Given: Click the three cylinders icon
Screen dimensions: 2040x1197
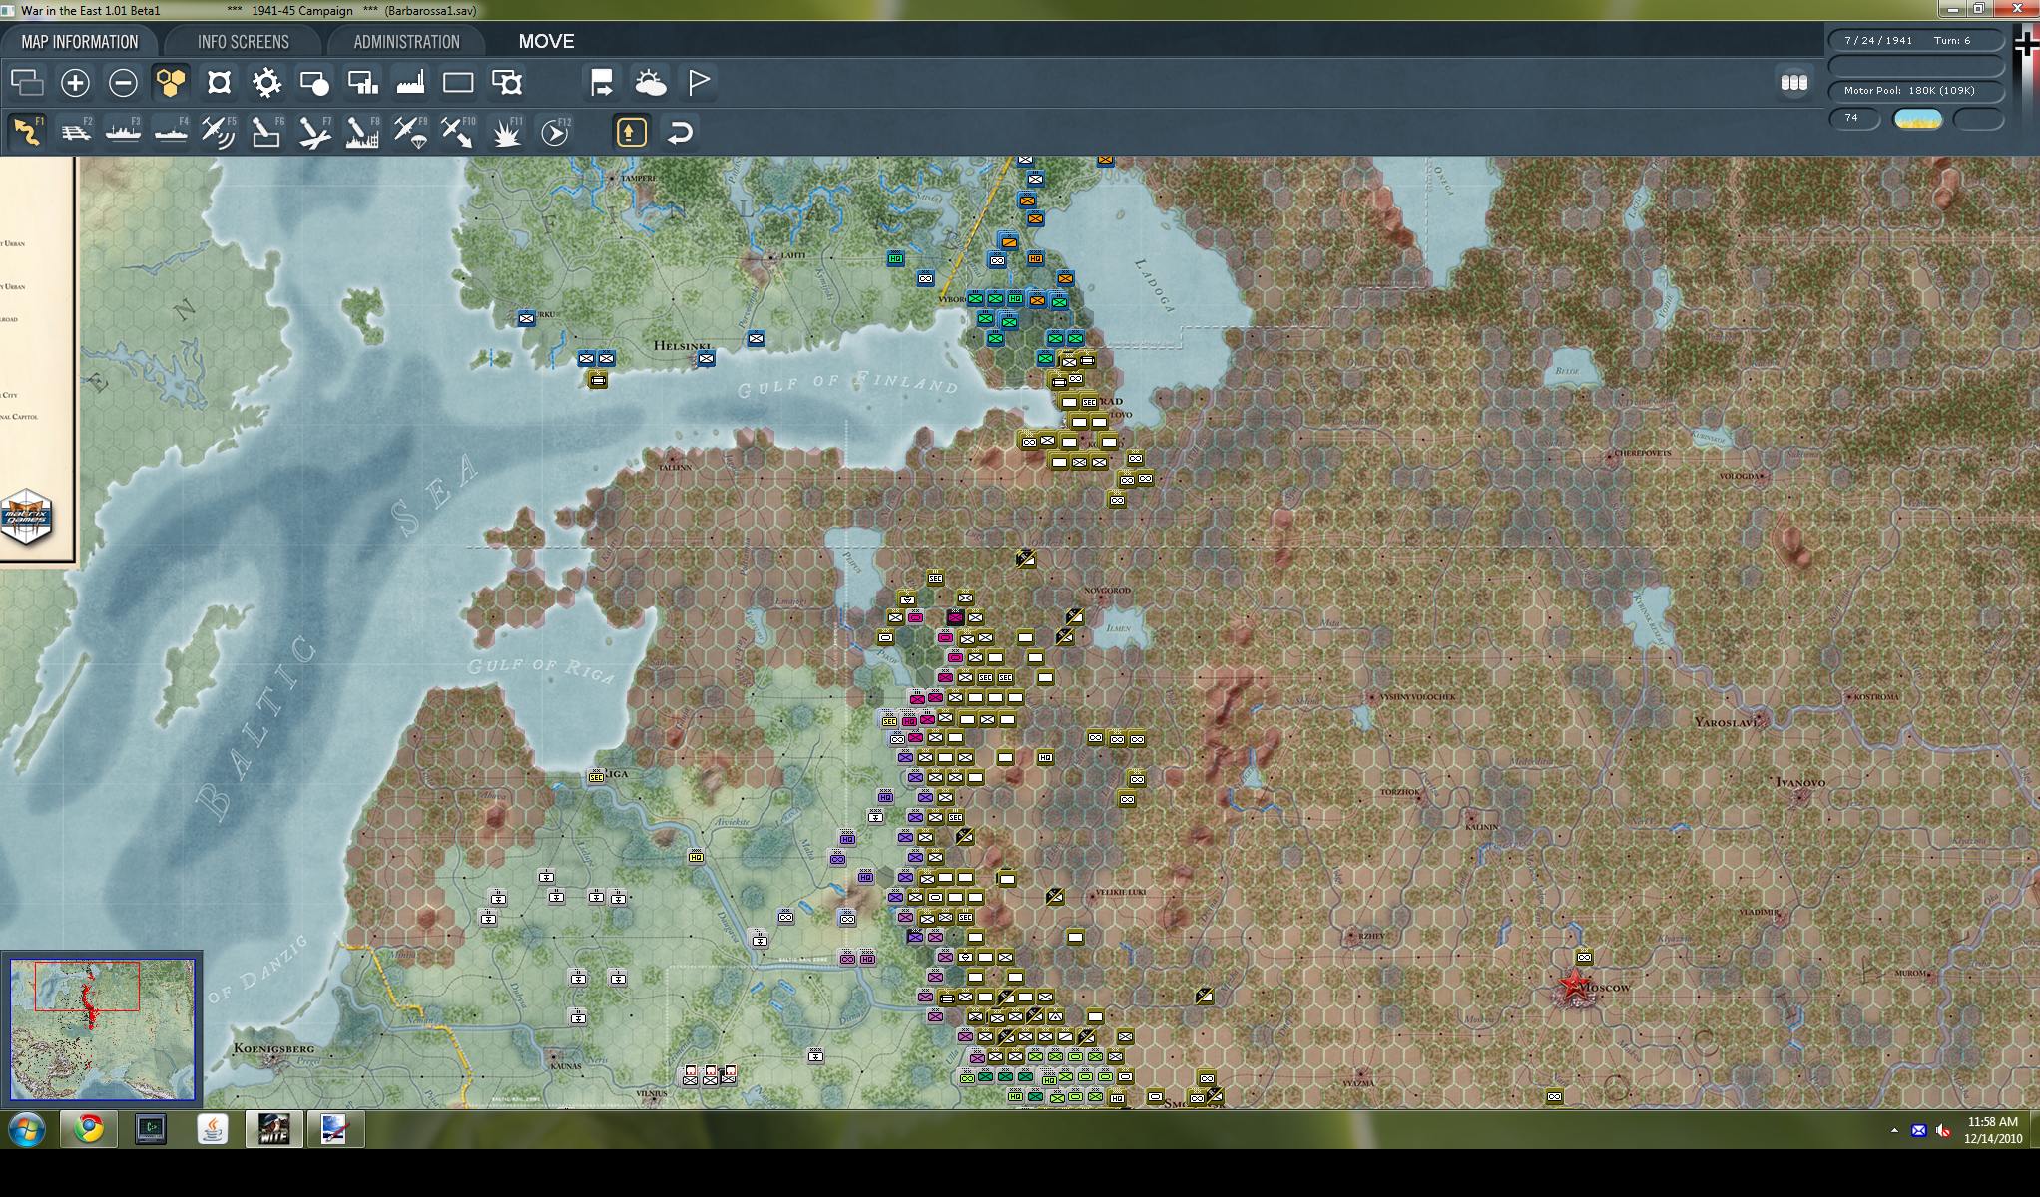Looking at the screenshot, I should tap(1793, 83).
